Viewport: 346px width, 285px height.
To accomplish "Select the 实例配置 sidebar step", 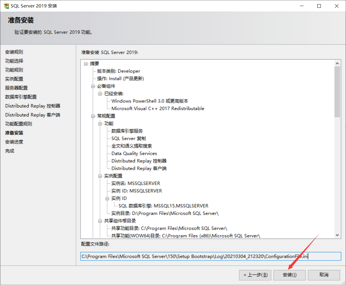I will pos(14,79).
